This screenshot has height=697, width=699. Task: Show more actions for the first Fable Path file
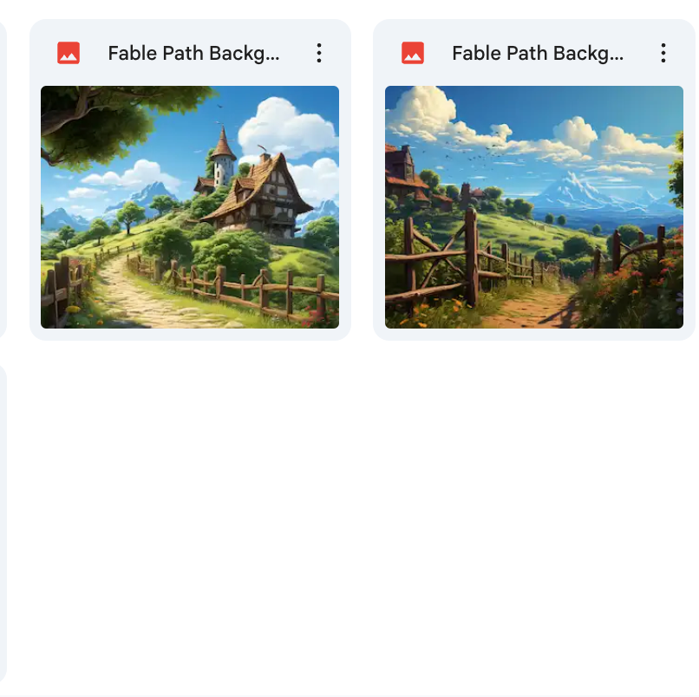click(x=319, y=53)
